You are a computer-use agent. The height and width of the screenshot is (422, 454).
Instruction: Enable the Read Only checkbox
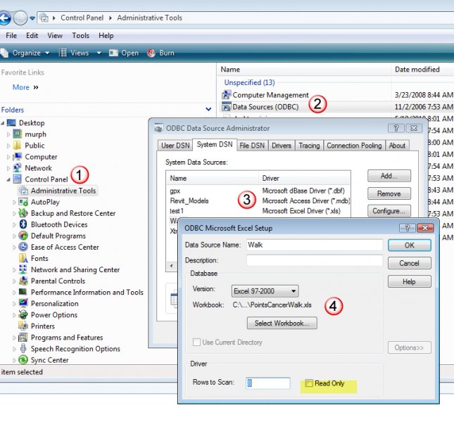(309, 383)
